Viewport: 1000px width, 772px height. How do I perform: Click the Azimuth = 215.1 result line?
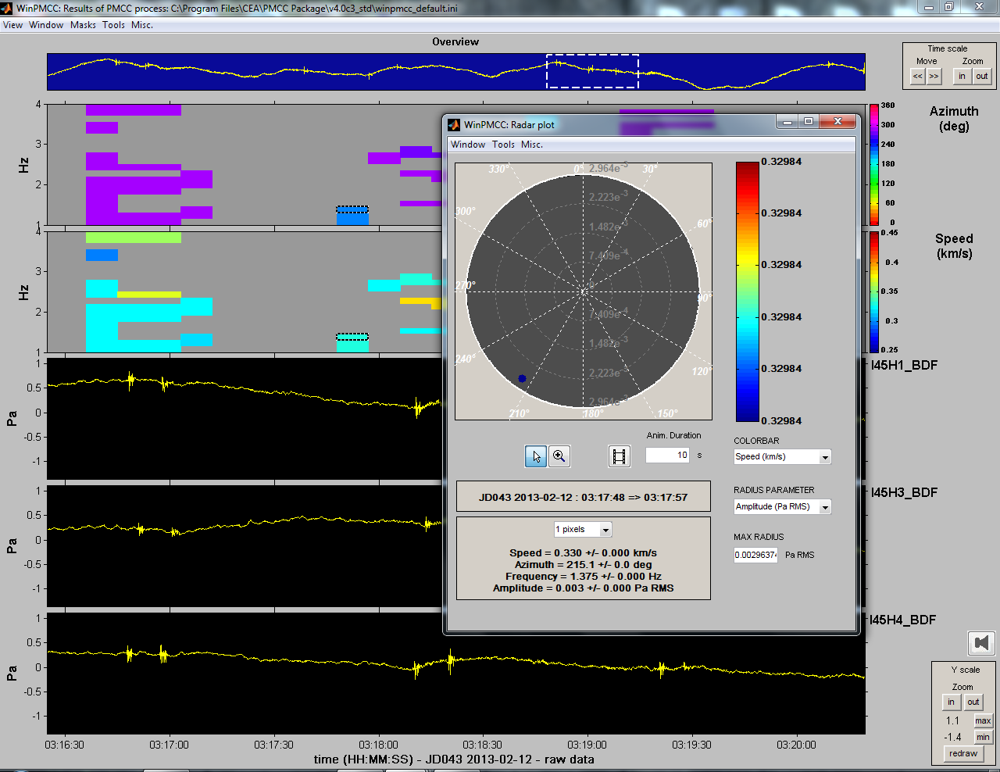584,564
